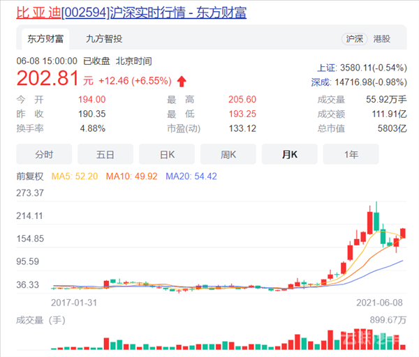Select the 东方财富 tab
The image size is (419, 357).
coord(45,39)
